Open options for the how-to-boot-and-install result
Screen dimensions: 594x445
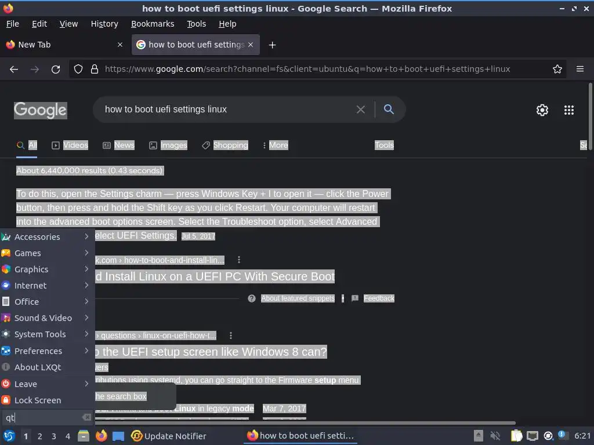click(x=238, y=260)
